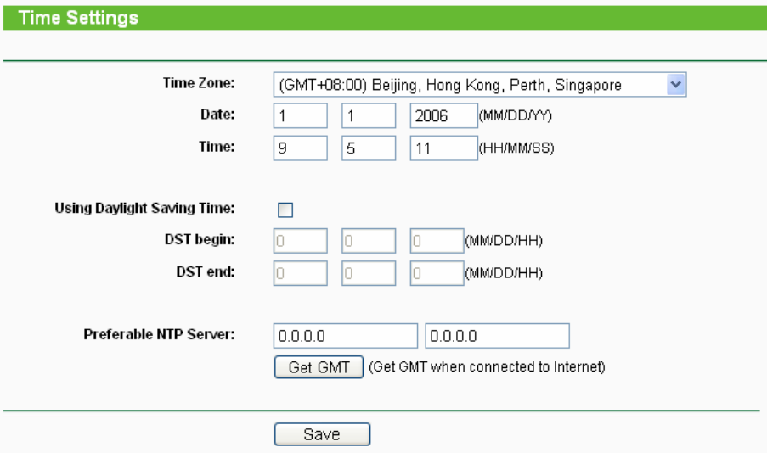Screen dimensions: 767x453
Task: Click the 'Using Daylight Saving Time:' label
Action: coord(144,208)
